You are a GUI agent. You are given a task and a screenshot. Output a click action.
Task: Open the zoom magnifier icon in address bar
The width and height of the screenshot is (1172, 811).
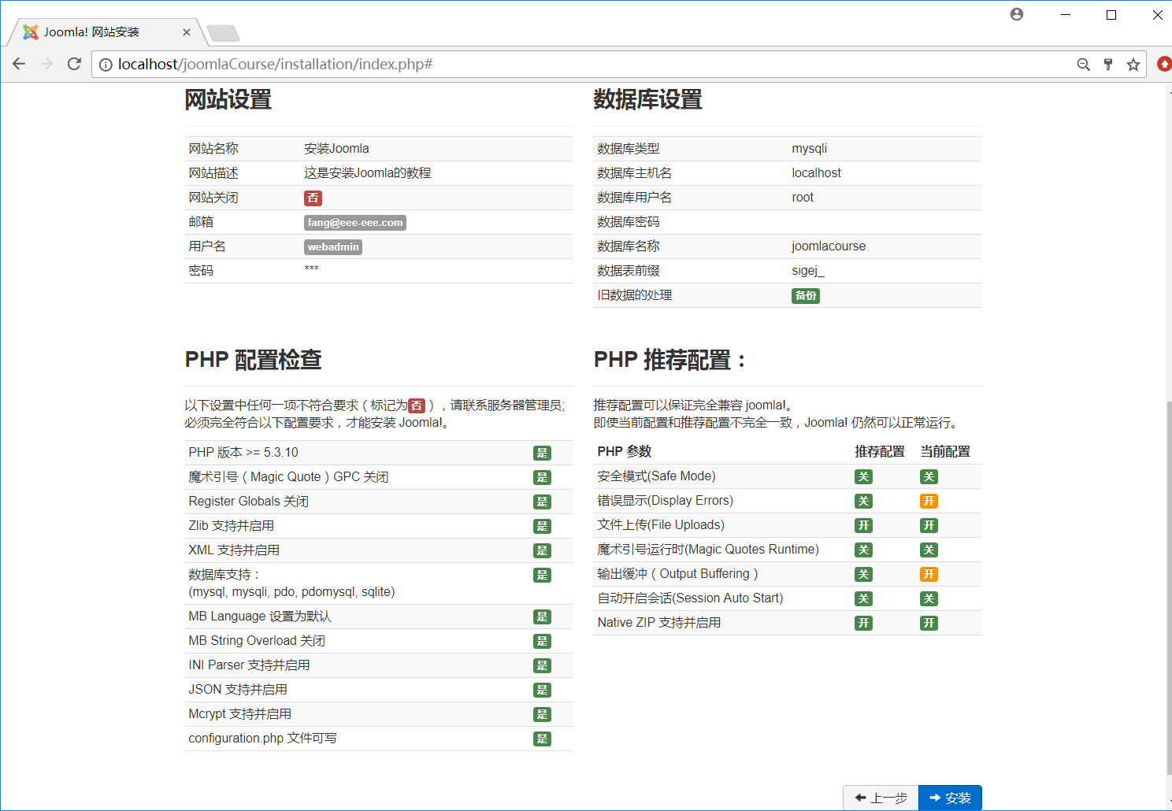[x=1084, y=65]
